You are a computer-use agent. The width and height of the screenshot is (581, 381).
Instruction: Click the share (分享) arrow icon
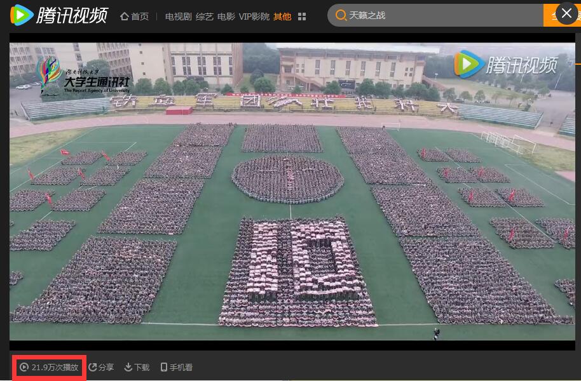(93, 367)
